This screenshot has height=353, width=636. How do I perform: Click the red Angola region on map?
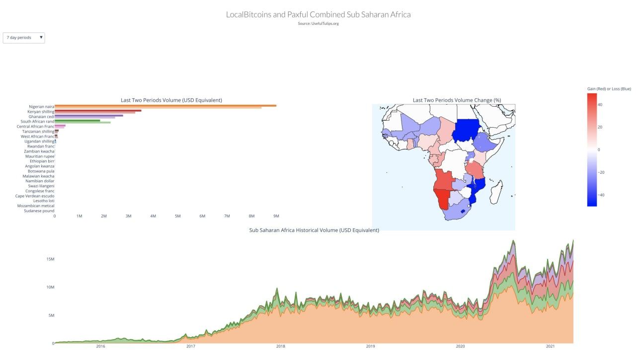pyautogui.click(x=443, y=180)
